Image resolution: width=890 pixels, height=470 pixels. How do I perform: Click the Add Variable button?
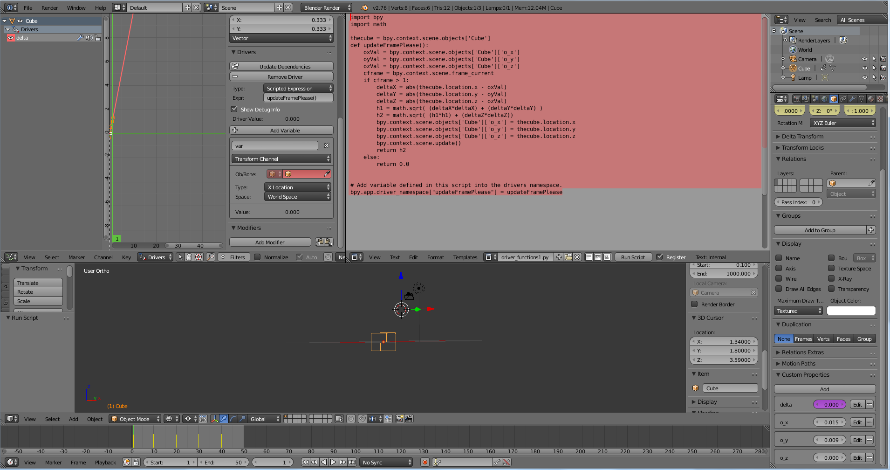[281, 130]
